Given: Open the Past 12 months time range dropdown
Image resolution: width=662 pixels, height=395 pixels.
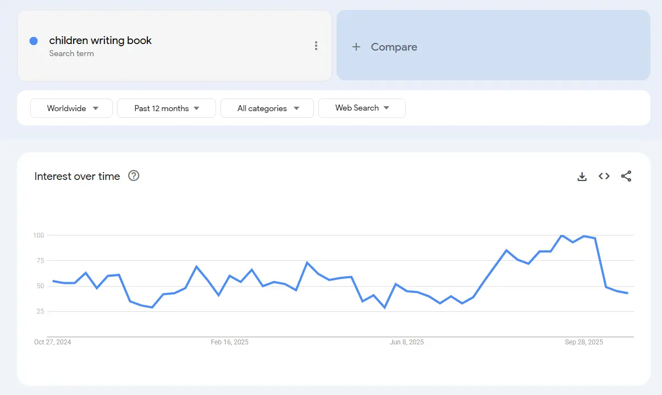Looking at the screenshot, I should coord(166,108).
